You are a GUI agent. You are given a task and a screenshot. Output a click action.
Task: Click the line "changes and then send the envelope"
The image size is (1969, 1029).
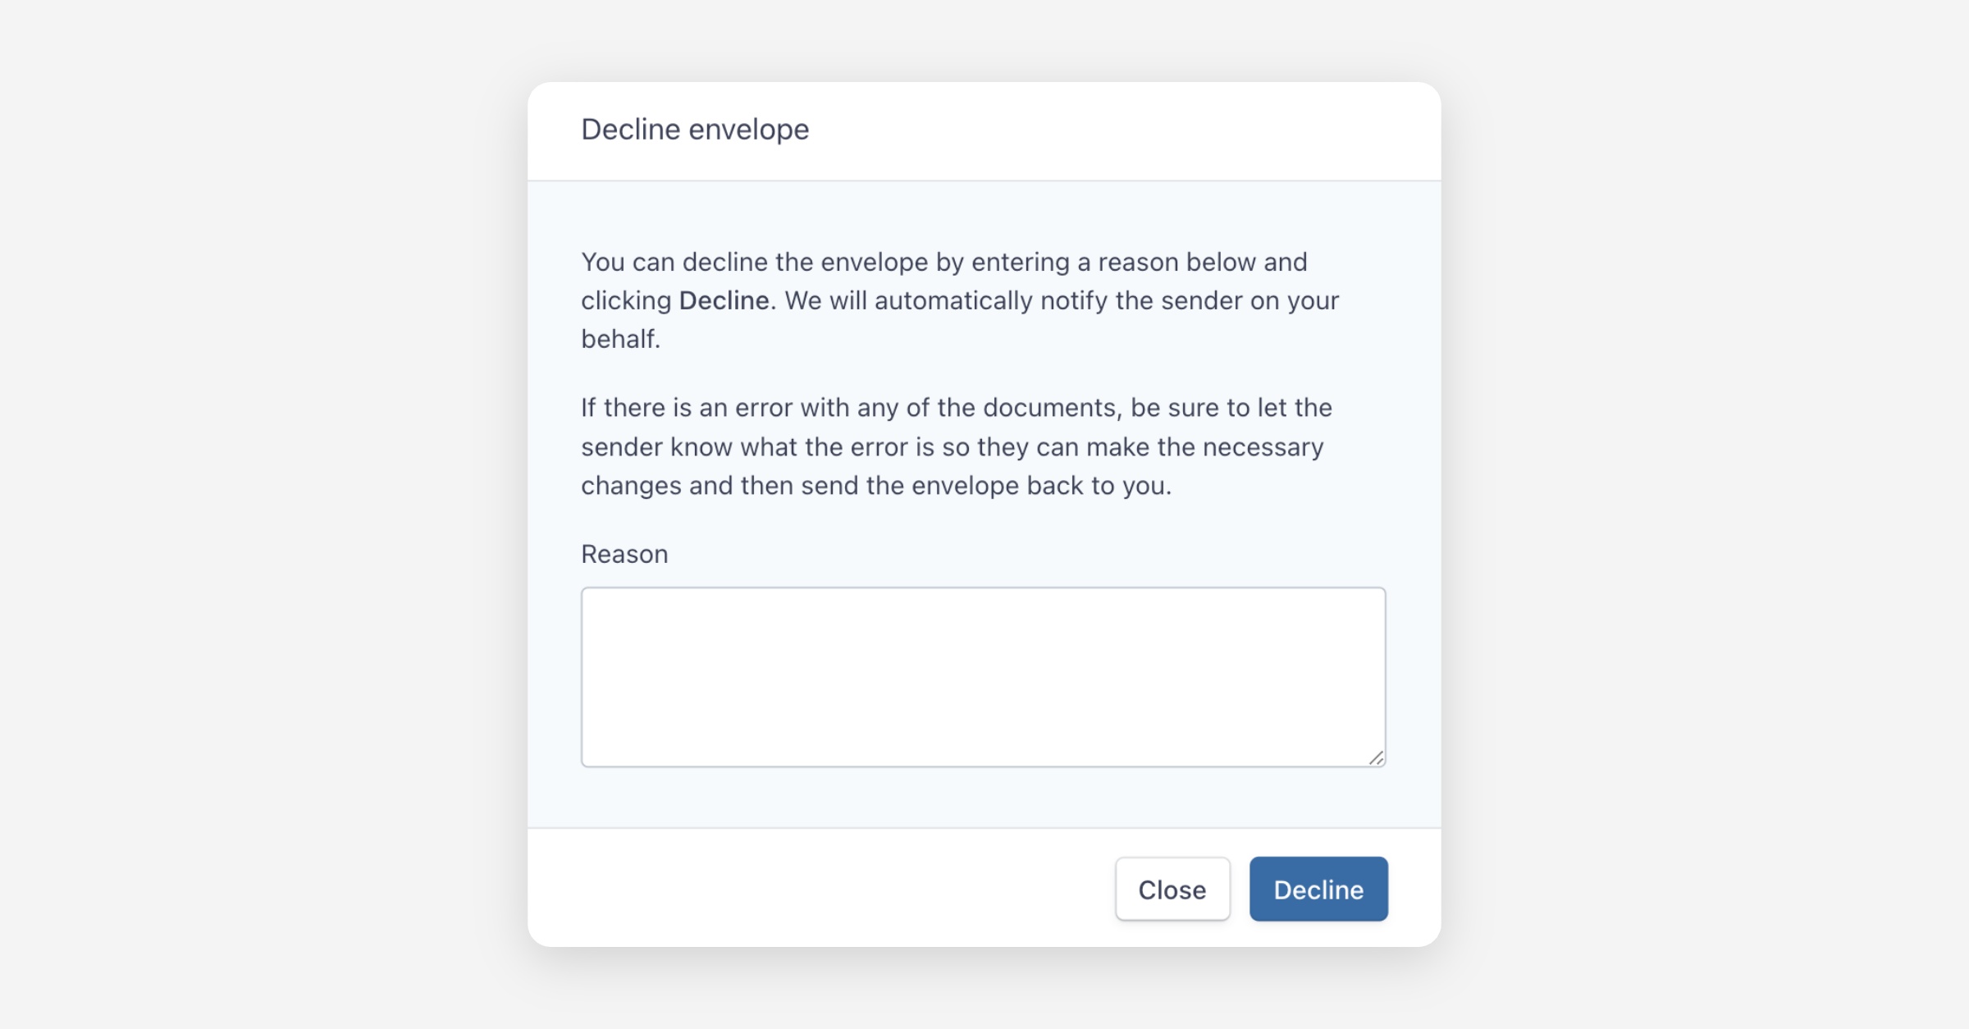pyautogui.click(x=875, y=486)
